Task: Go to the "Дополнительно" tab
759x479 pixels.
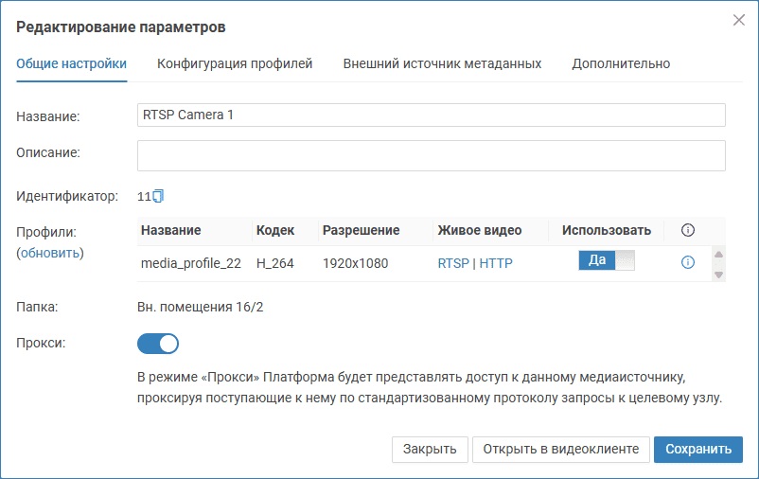Action: click(x=621, y=63)
